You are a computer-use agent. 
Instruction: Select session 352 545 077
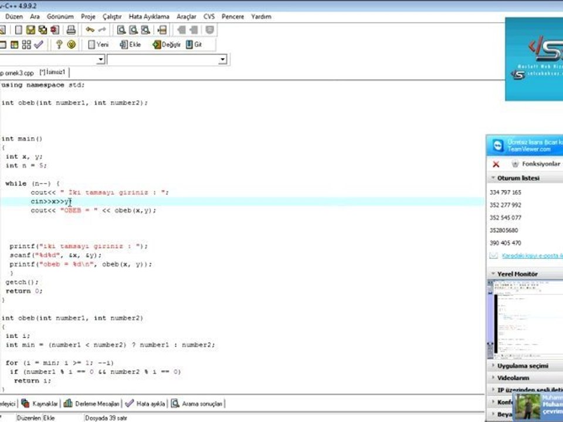(505, 218)
